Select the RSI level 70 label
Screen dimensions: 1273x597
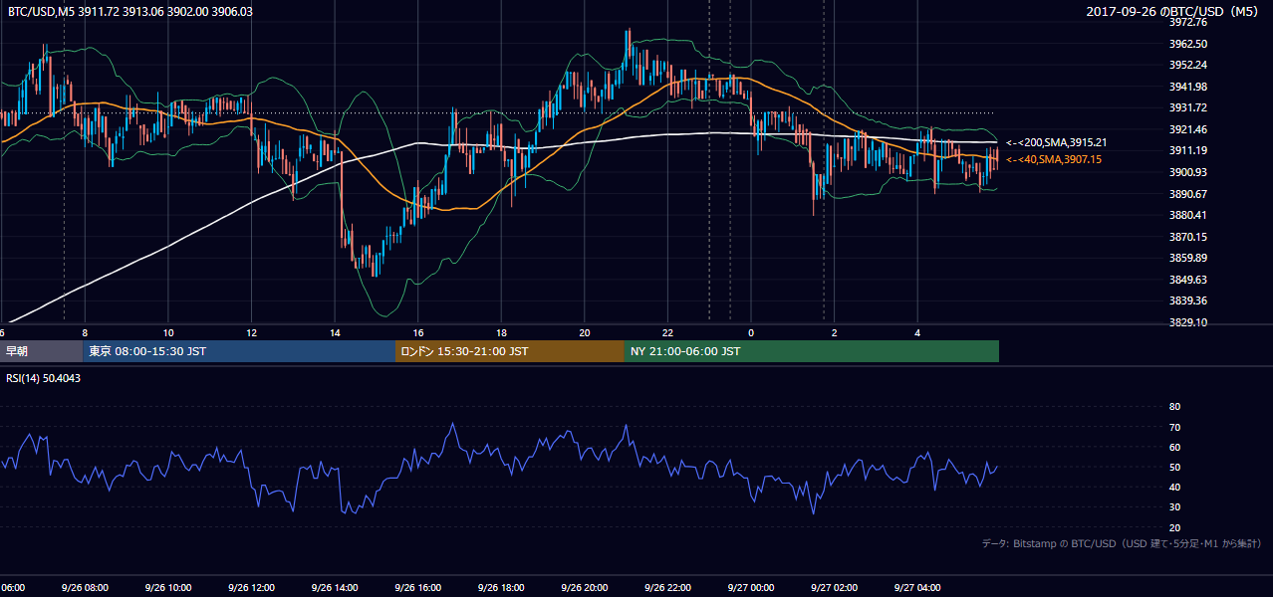click(1174, 427)
